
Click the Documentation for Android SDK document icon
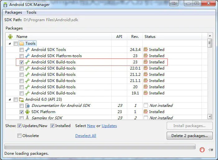(28, 106)
